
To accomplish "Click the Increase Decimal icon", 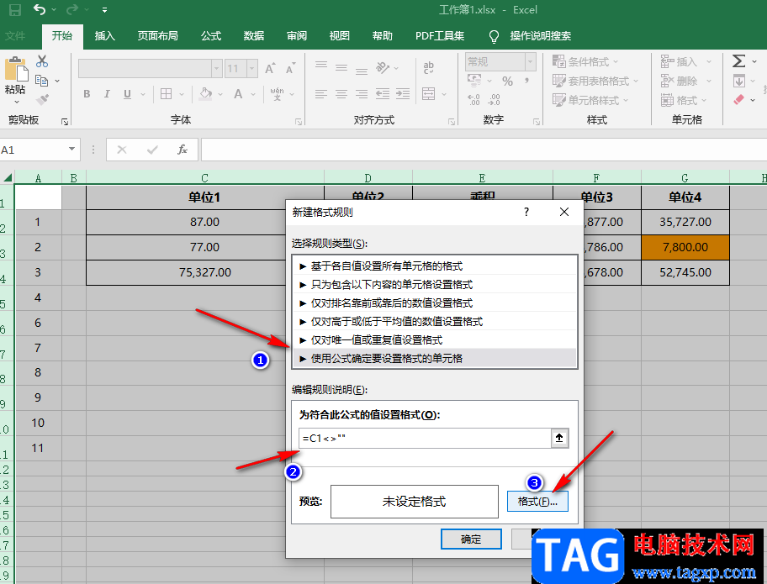I will [473, 100].
